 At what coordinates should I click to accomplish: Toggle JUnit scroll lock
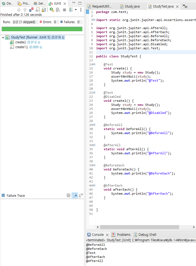click(44, 10)
